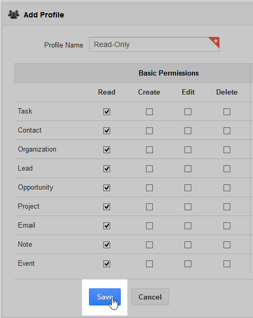253x318 pixels.
Task: Uncheck Read permission for Note
Action: pos(106,245)
